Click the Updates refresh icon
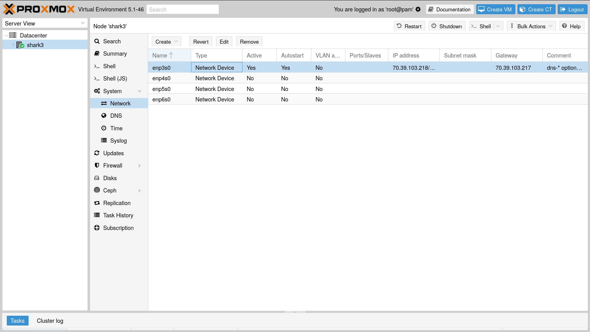The width and height of the screenshot is (590, 332). coord(97,153)
